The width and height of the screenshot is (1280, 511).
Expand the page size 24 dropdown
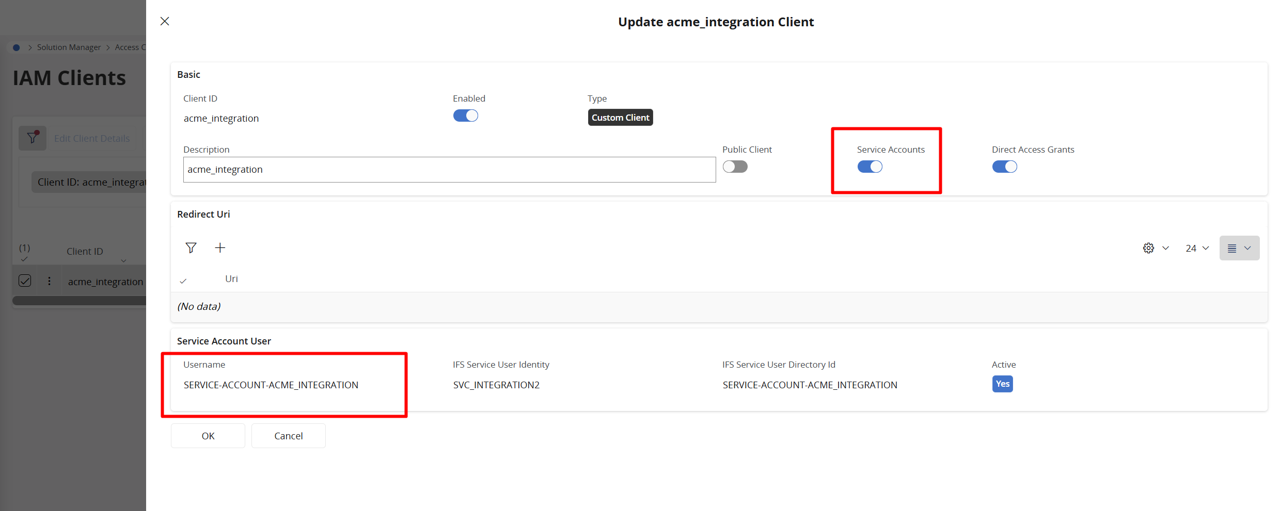(x=1197, y=248)
